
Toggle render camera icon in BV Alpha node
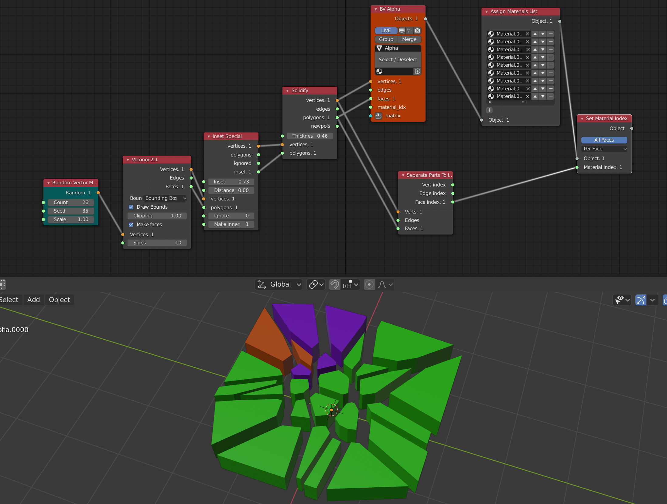417,31
